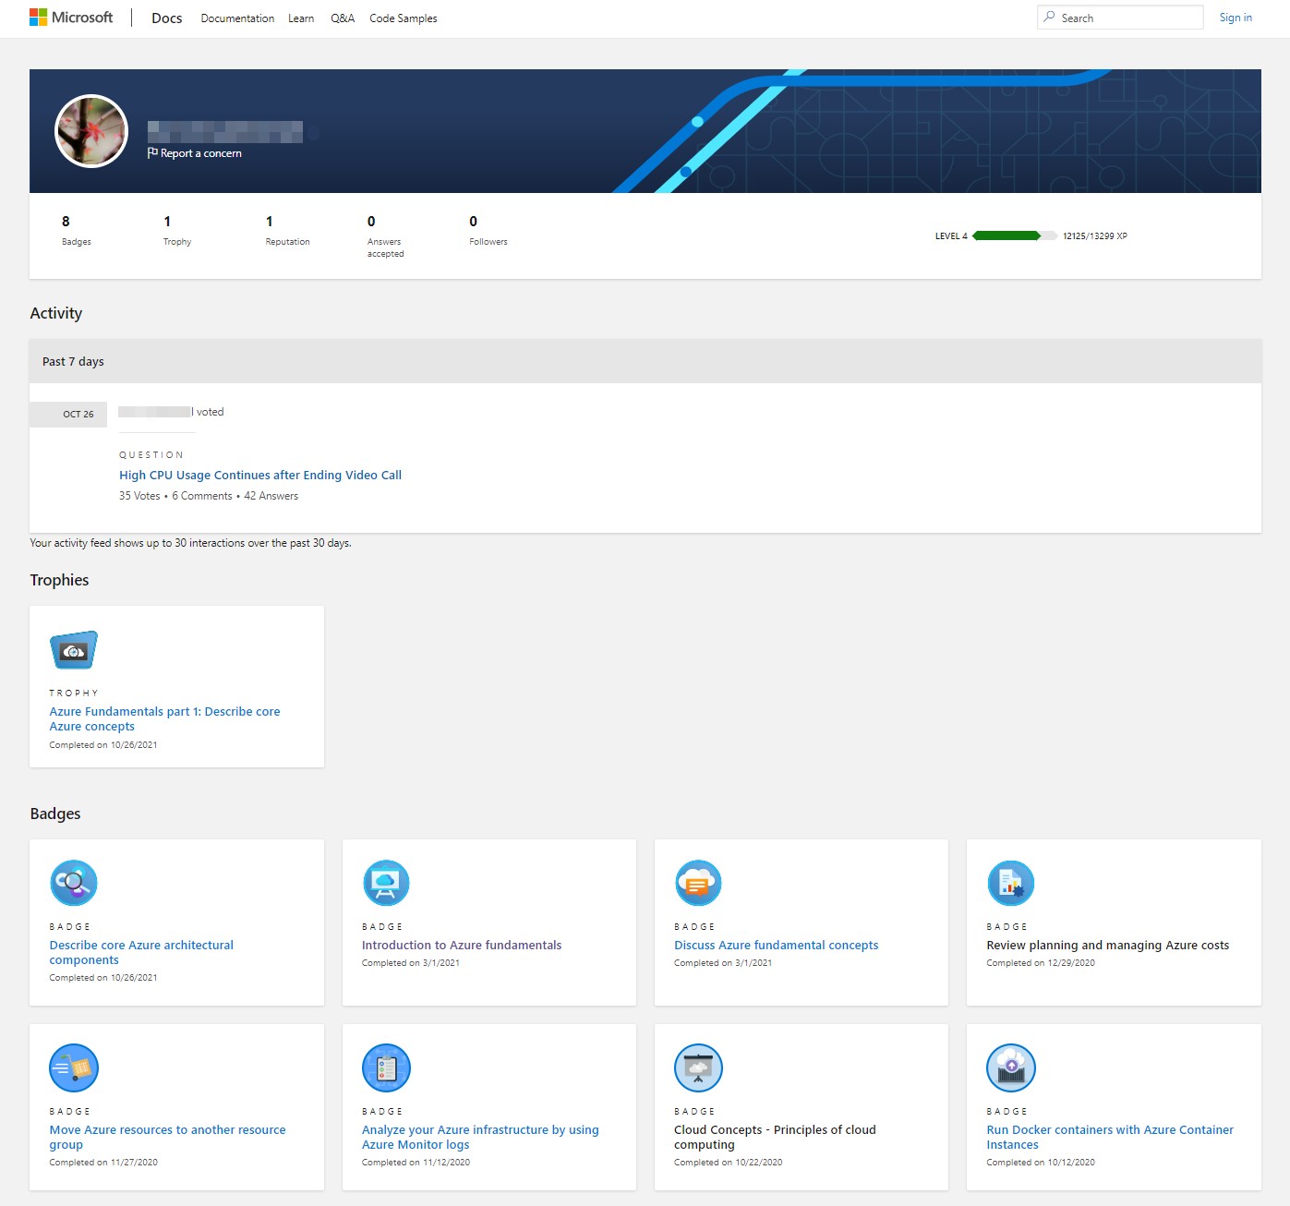
Task: Click the Level 4 XP progress bar
Action: 1015,235
